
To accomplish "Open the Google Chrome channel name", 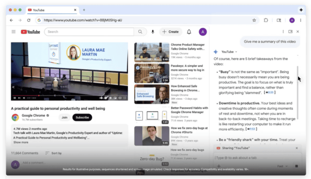I will (33, 115).
